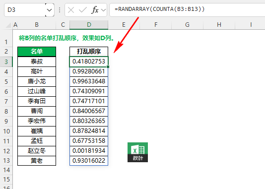
Task: Select column F header
Action: coord(156,25)
